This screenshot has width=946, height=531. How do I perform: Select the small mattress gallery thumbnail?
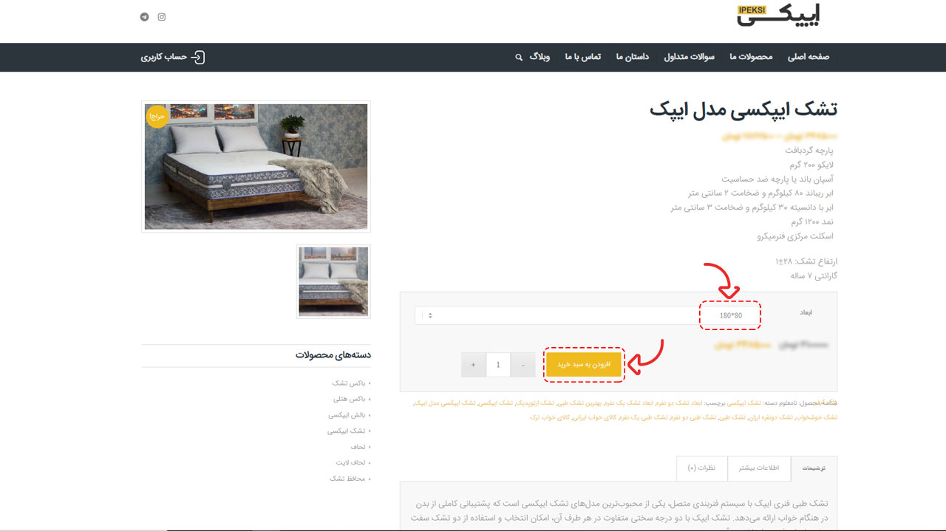pyautogui.click(x=333, y=281)
